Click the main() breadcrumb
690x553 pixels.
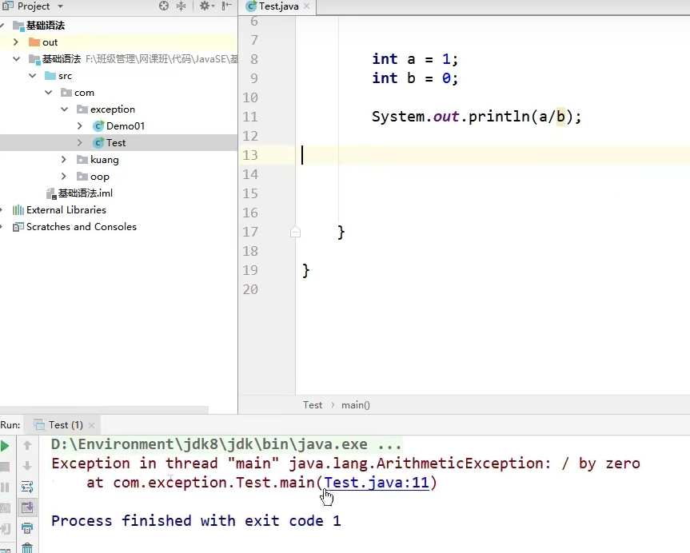(x=356, y=405)
